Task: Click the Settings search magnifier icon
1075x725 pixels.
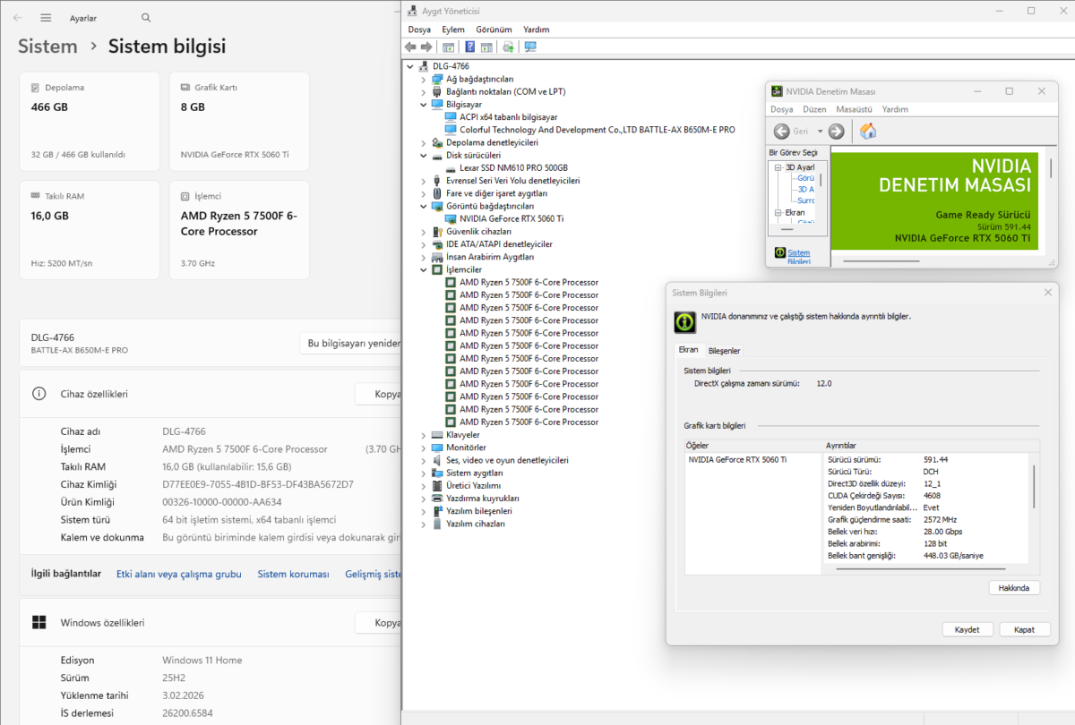Action: pos(146,18)
